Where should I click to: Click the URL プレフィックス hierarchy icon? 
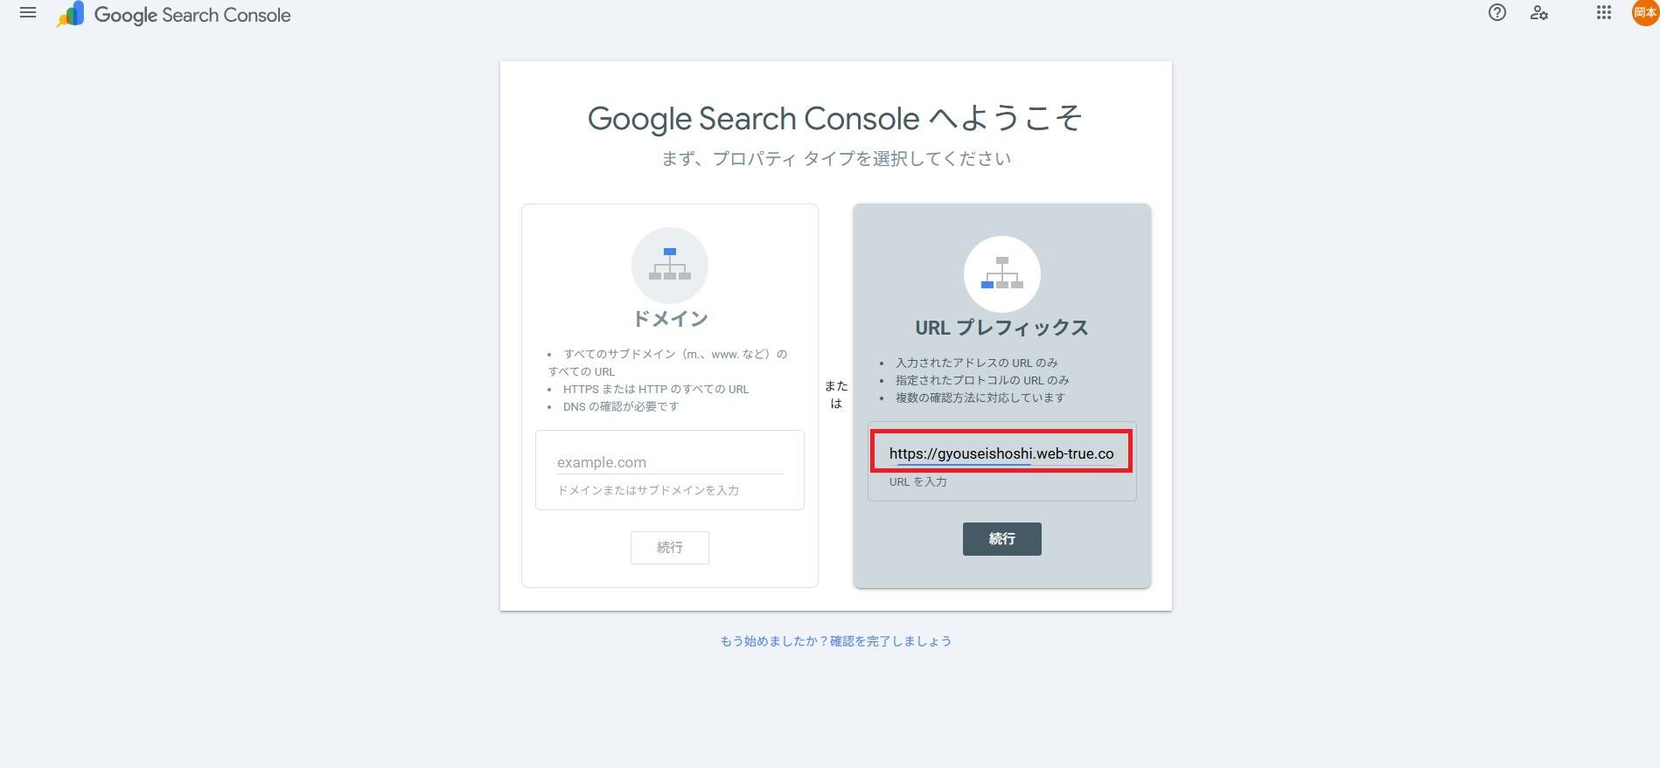pyautogui.click(x=1002, y=273)
